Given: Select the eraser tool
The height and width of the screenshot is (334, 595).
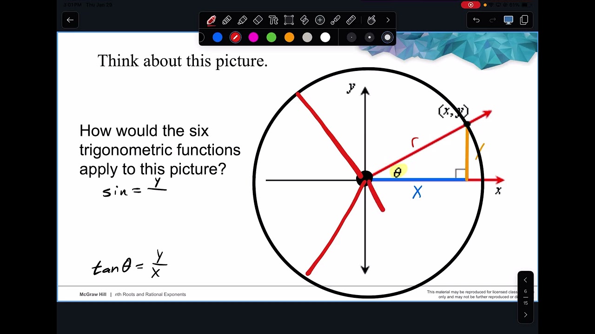Looking at the screenshot, I should pyautogui.click(x=258, y=20).
